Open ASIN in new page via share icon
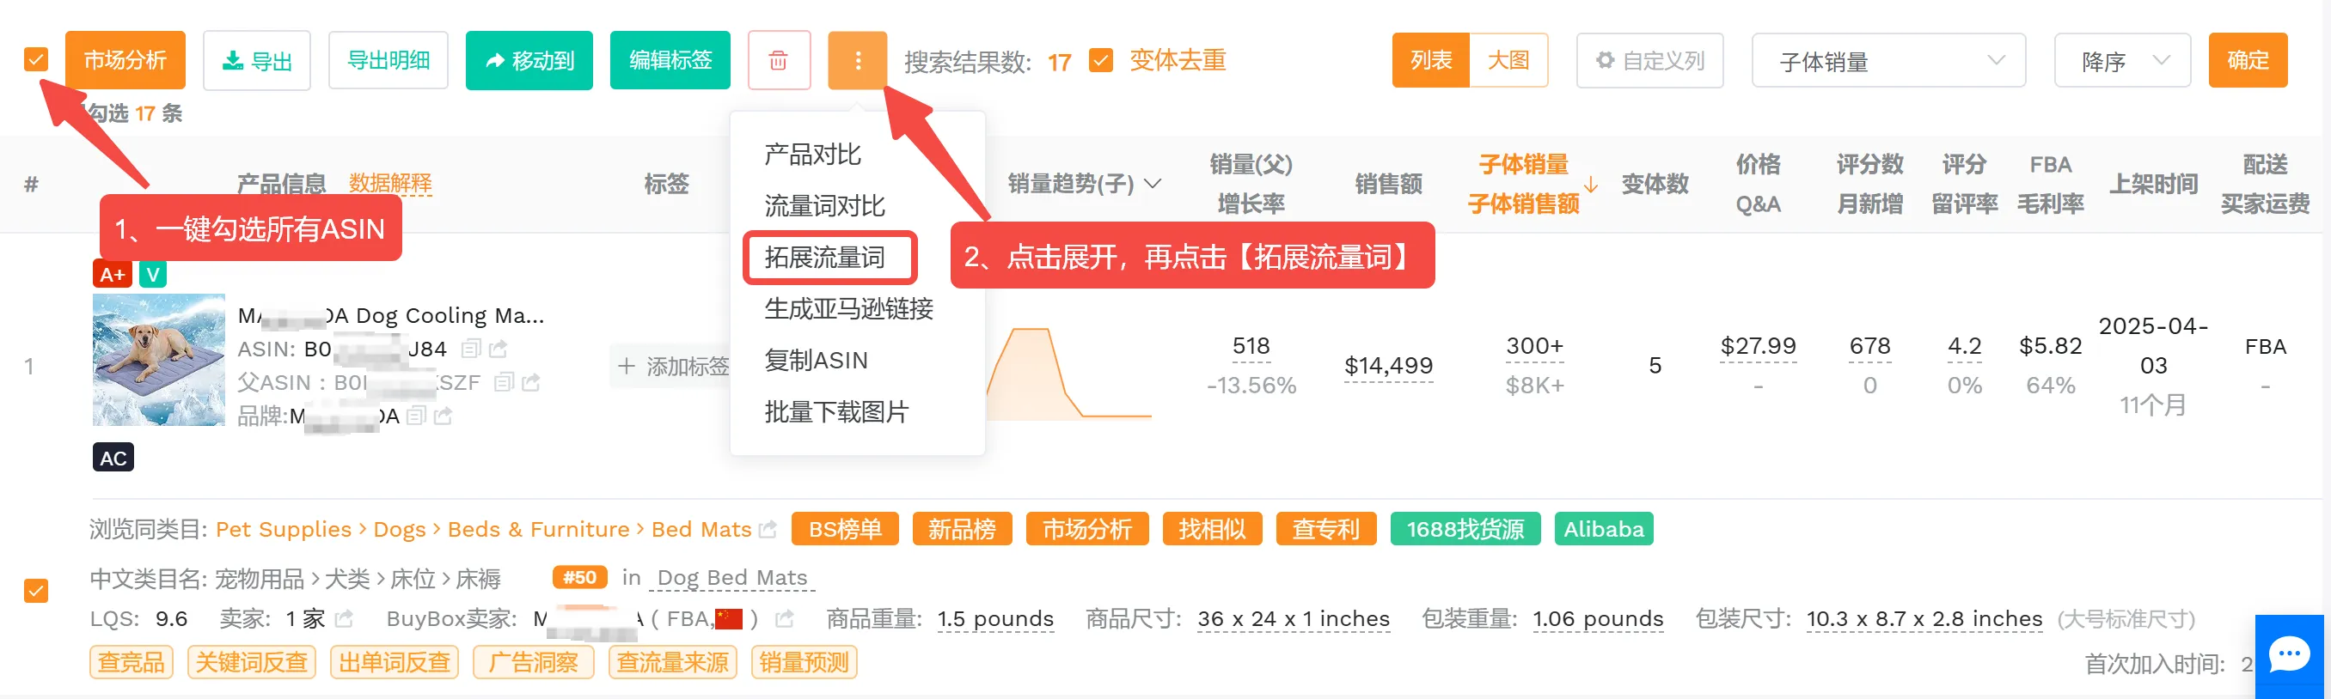 point(499,349)
